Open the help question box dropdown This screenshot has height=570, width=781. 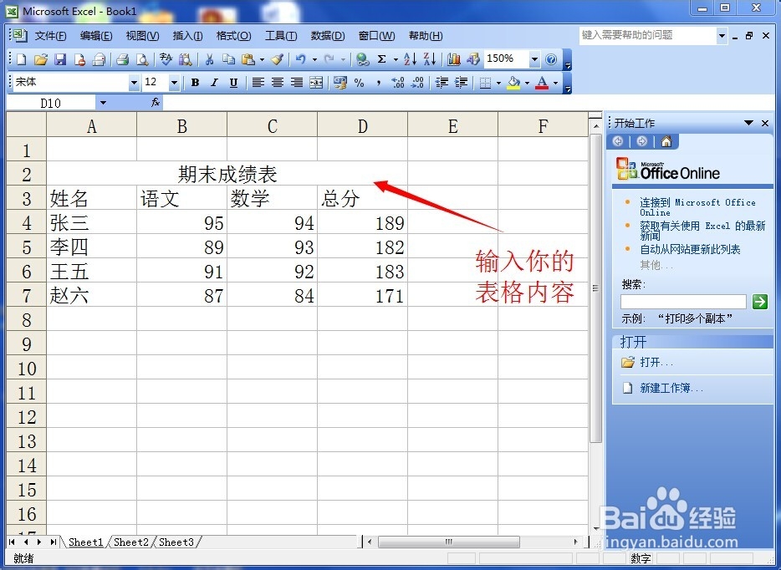point(722,35)
